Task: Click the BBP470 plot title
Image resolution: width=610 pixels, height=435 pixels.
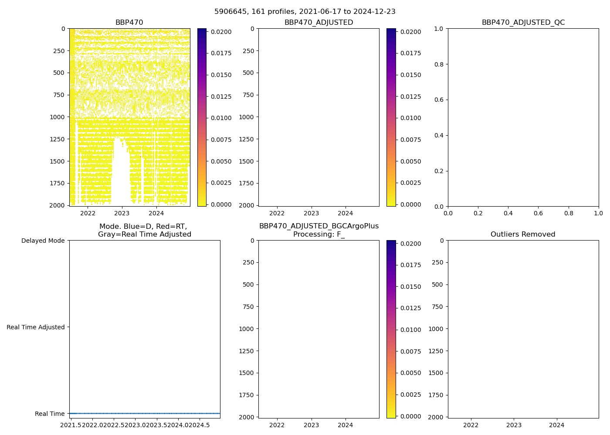Action: [129, 23]
